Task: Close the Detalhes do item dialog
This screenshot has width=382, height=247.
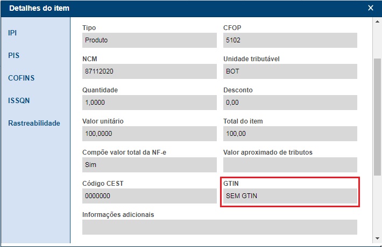Action: [371, 8]
